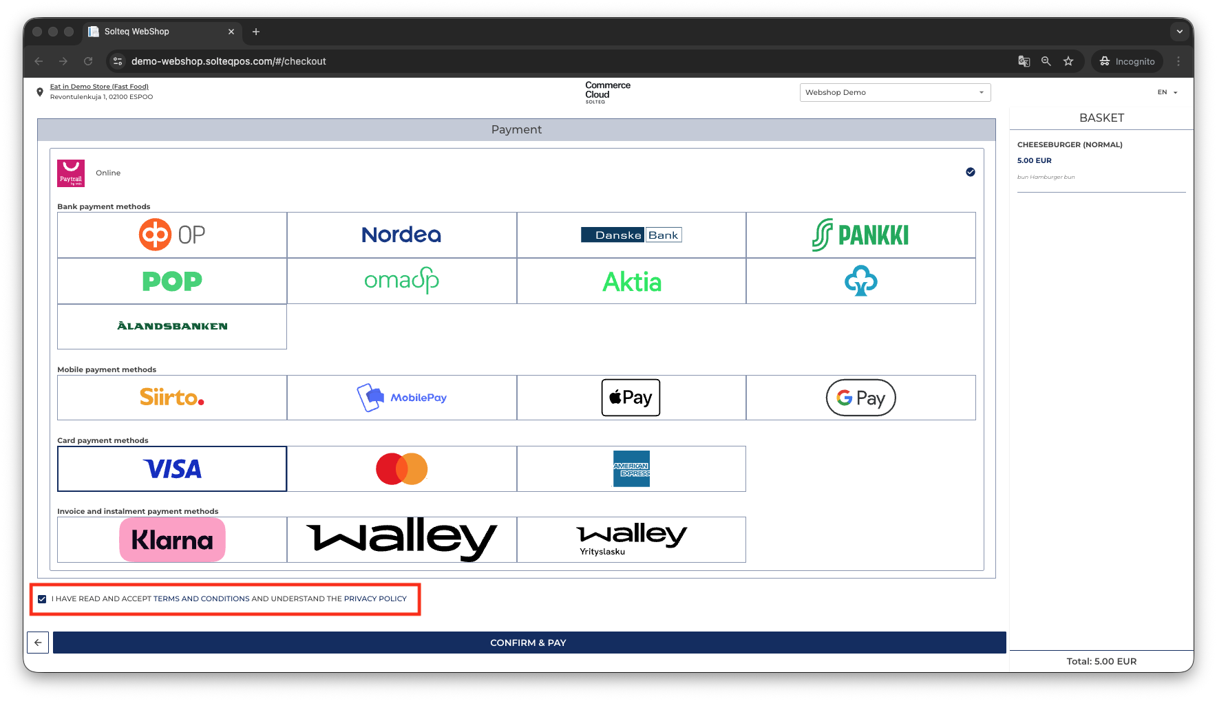
Task: Choose Walley consumer invoice payment
Action: point(402,540)
